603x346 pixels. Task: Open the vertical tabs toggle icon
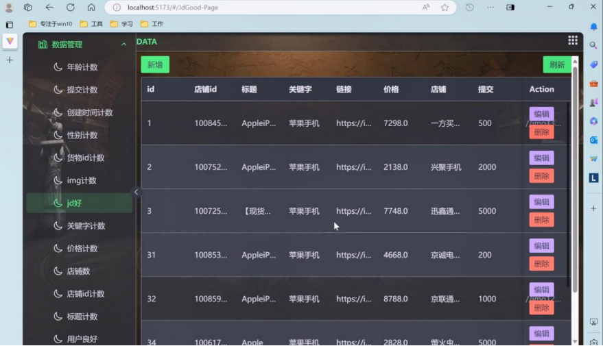[10, 25]
